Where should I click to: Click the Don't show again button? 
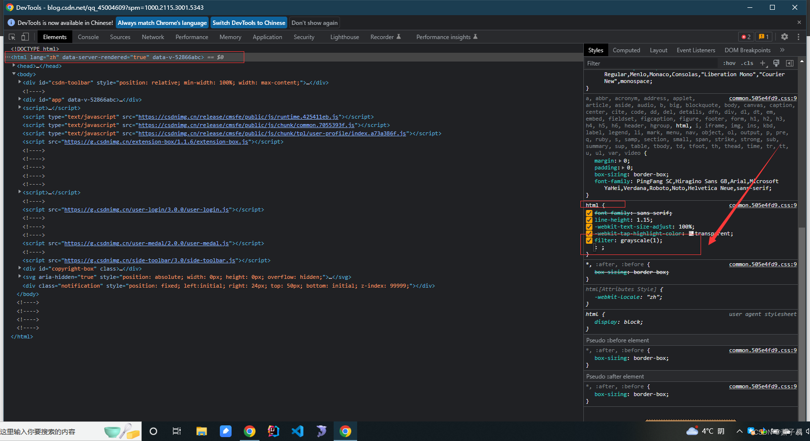click(x=315, y=22)
